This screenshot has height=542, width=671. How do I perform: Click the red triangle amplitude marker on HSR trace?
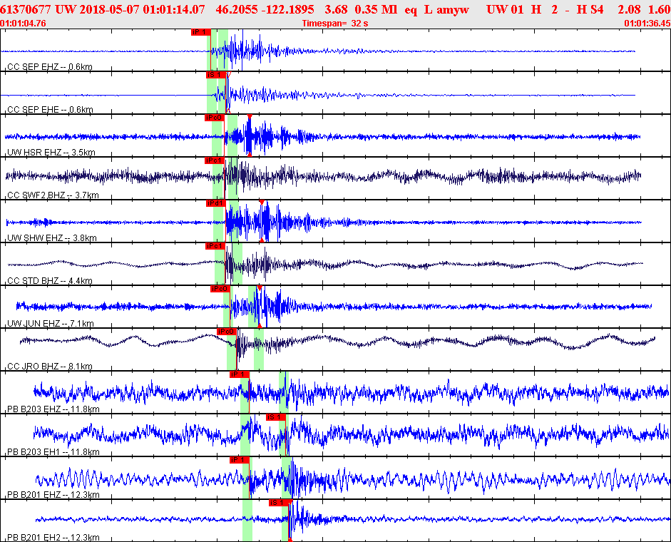point(249,116)
